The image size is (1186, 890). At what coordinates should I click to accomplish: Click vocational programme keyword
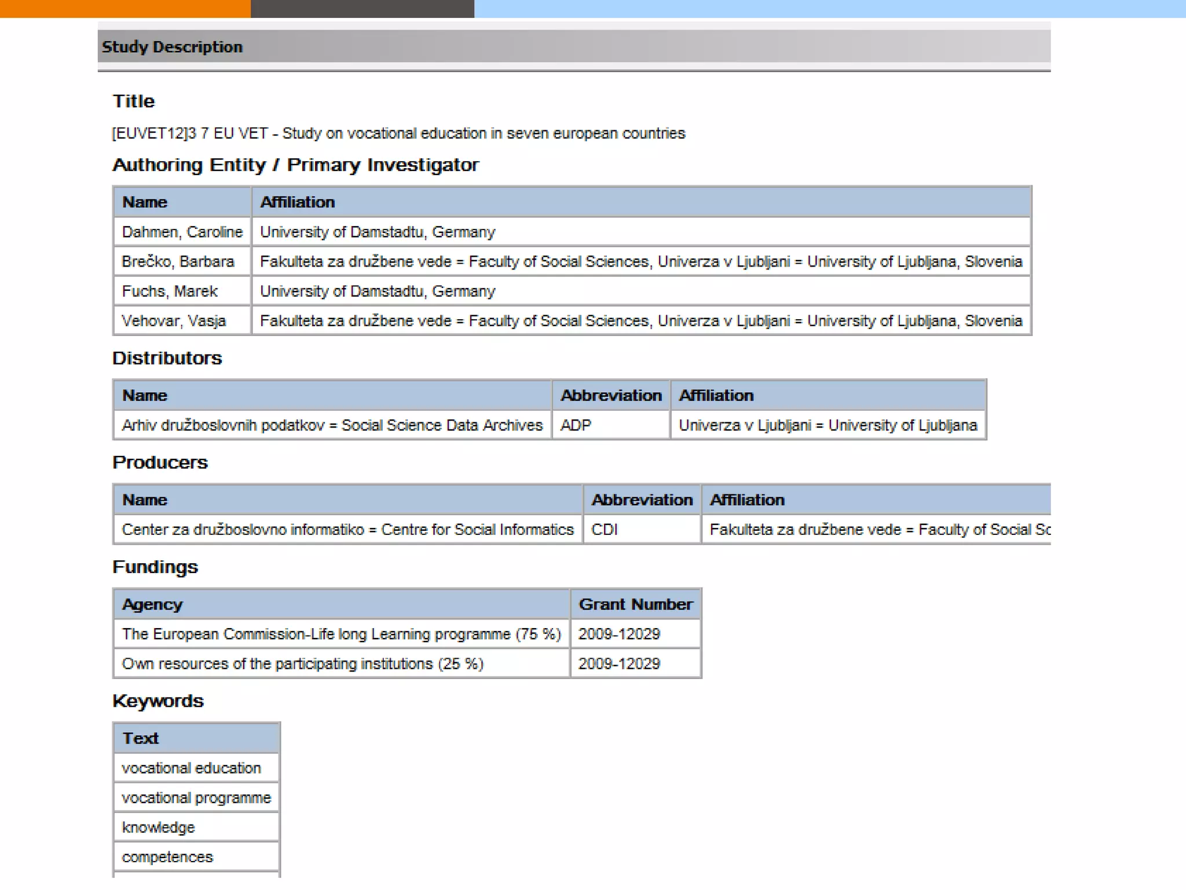[196, 798]
